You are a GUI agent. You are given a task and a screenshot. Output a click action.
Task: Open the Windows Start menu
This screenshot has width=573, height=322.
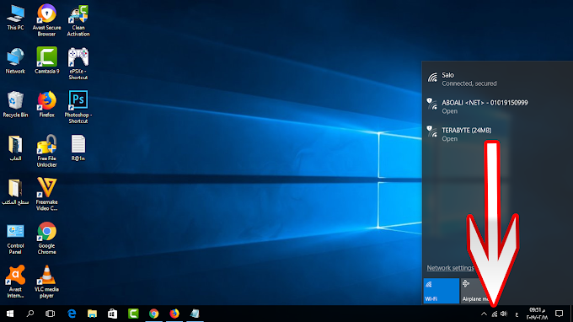[10, 314]
